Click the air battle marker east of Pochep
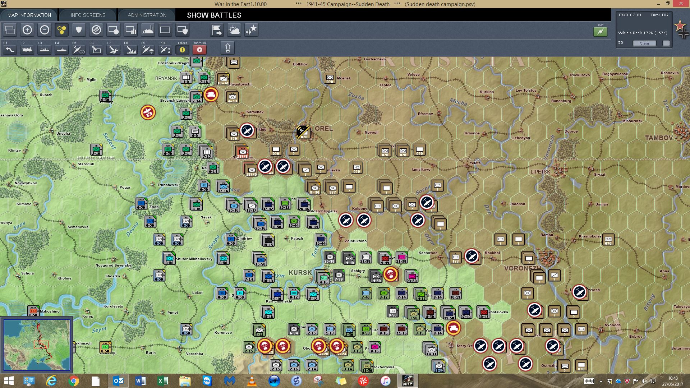The image size is (690, 388). pyautogui.click(x=148, y=112)
